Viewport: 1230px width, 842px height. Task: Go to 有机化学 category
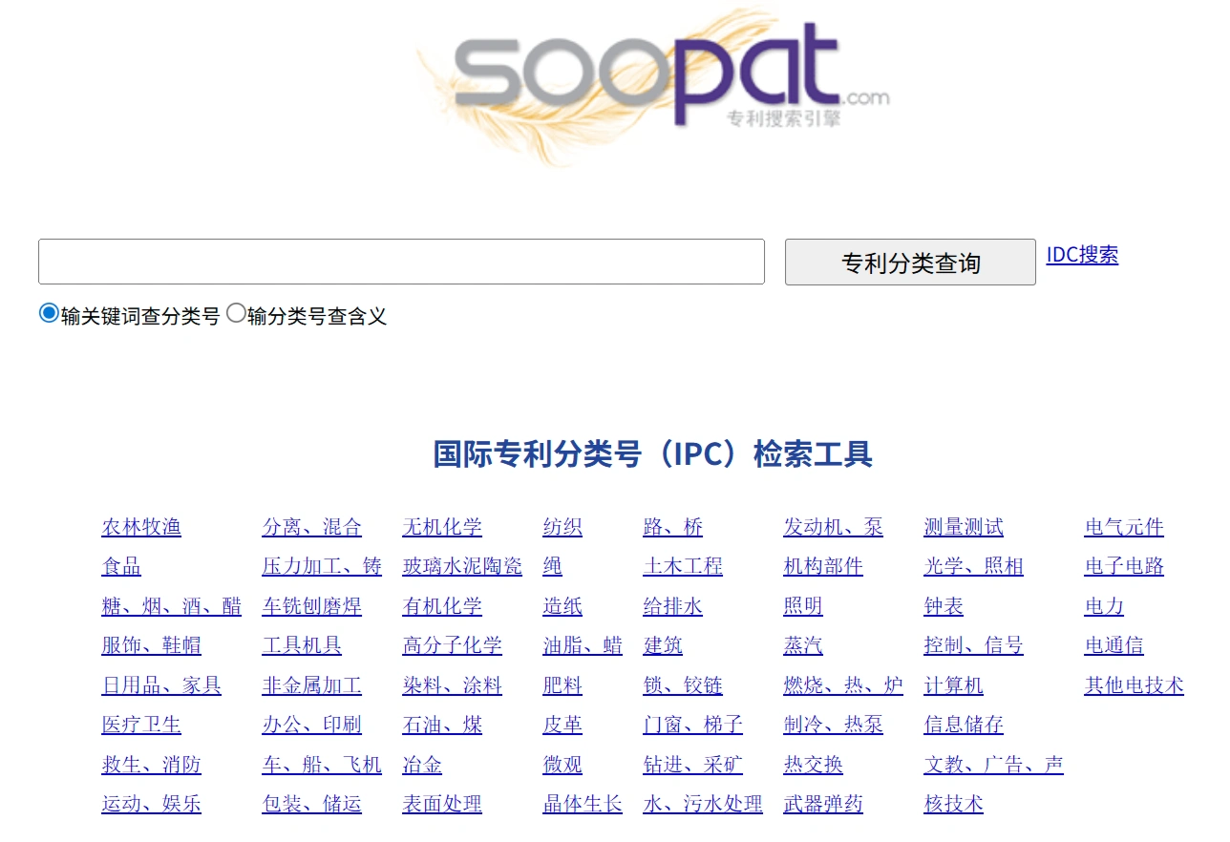[x=442, y=606]
